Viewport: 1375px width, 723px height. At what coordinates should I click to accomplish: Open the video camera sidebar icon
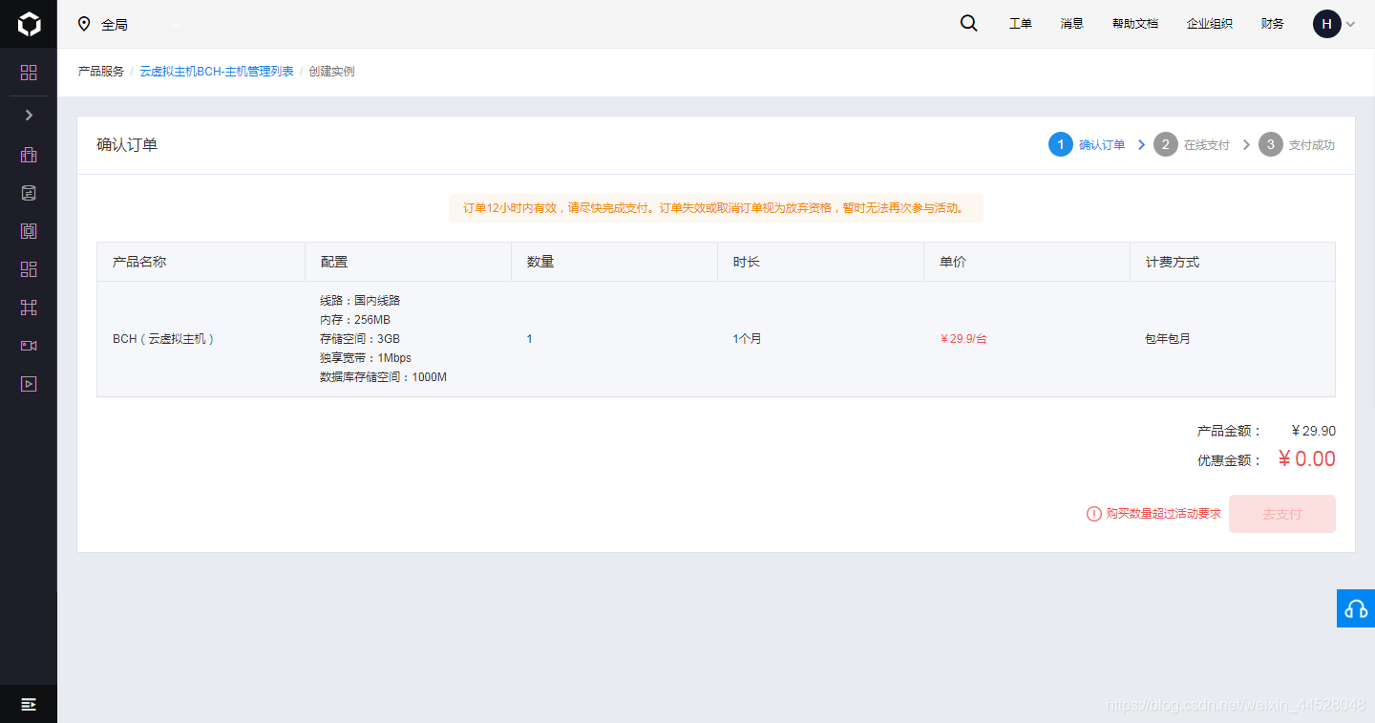click(29, 346)
